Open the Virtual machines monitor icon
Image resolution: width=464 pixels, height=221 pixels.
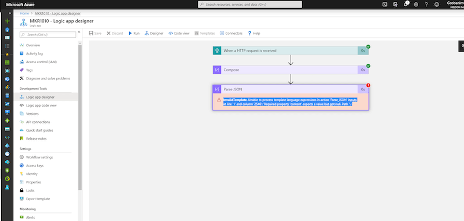(x=7, y=112)
